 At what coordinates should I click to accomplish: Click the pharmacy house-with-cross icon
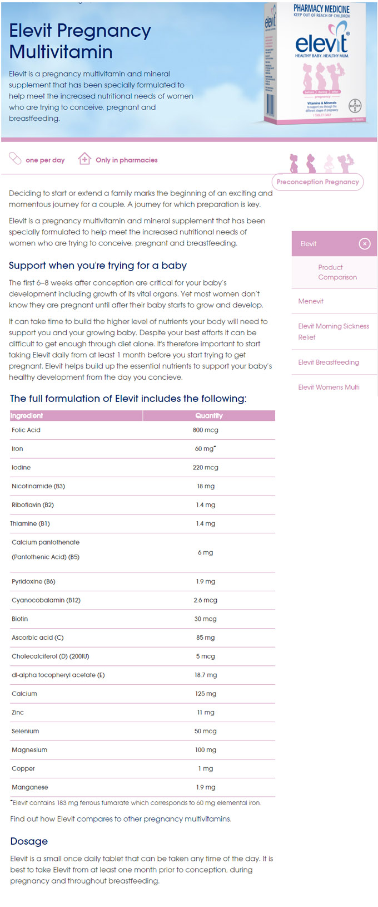[x=84, y=159]
